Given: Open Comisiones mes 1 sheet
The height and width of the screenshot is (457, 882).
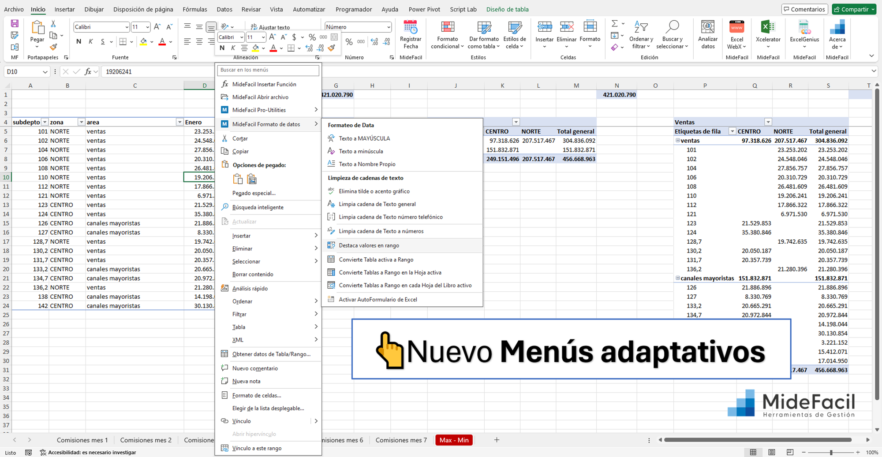Looking at the screenshot, I should pos(82,440).
